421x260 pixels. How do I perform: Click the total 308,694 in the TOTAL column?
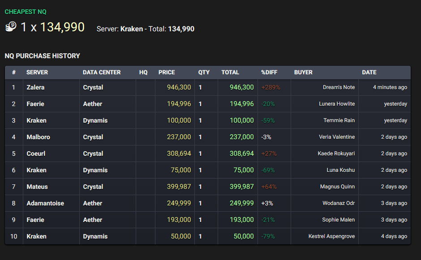pos(242,154)
